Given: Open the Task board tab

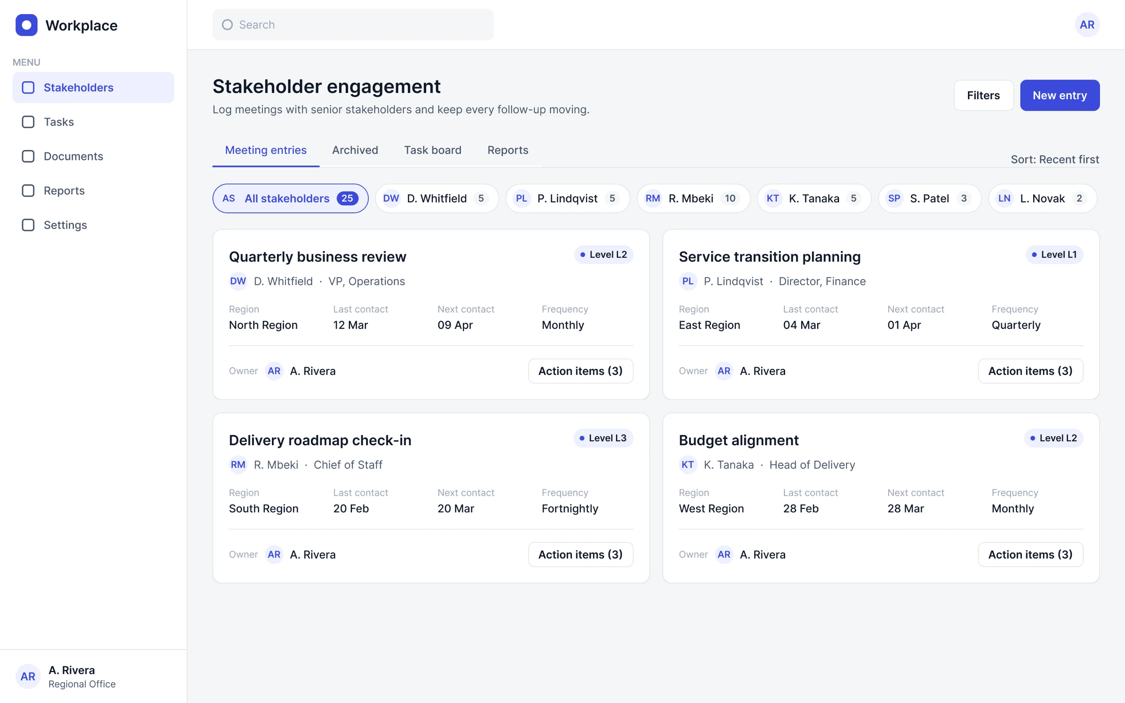Looking at the screenshot, I should point(433,150).
